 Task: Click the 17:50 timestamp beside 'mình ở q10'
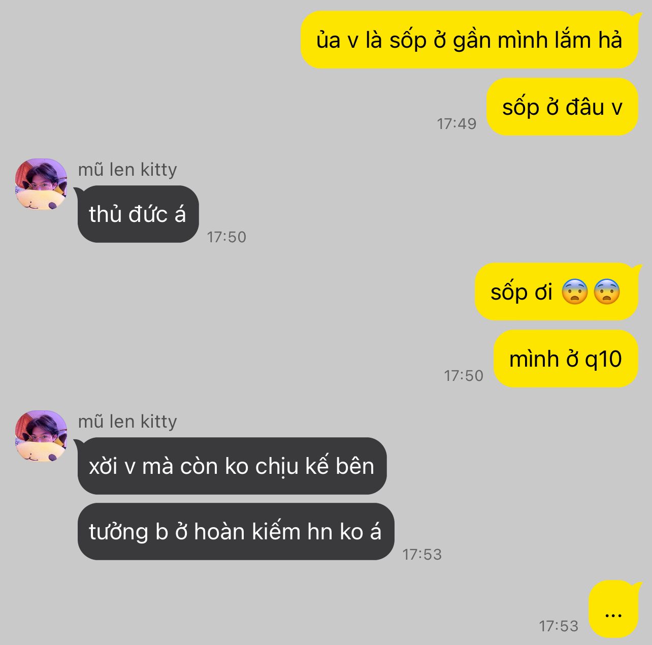[x=464, y=375]
